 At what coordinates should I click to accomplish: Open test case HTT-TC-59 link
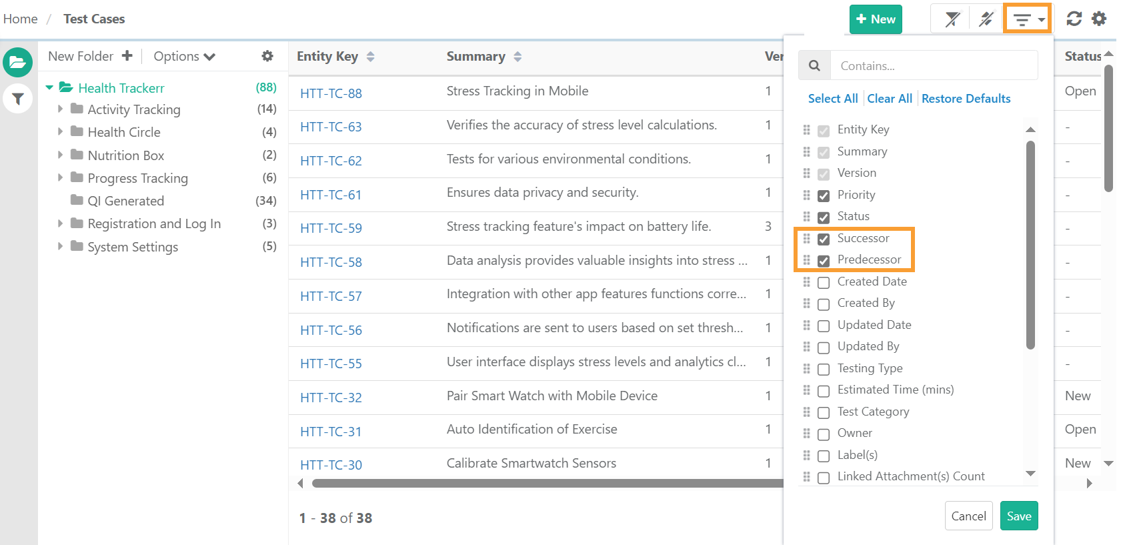pyautogui.click(x=331, y=228)
